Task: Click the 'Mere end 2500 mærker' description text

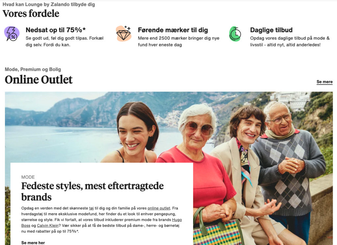Action: [x=179, y=41]
